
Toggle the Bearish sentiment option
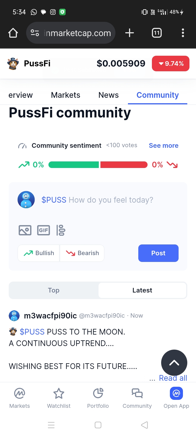[82, 253]
